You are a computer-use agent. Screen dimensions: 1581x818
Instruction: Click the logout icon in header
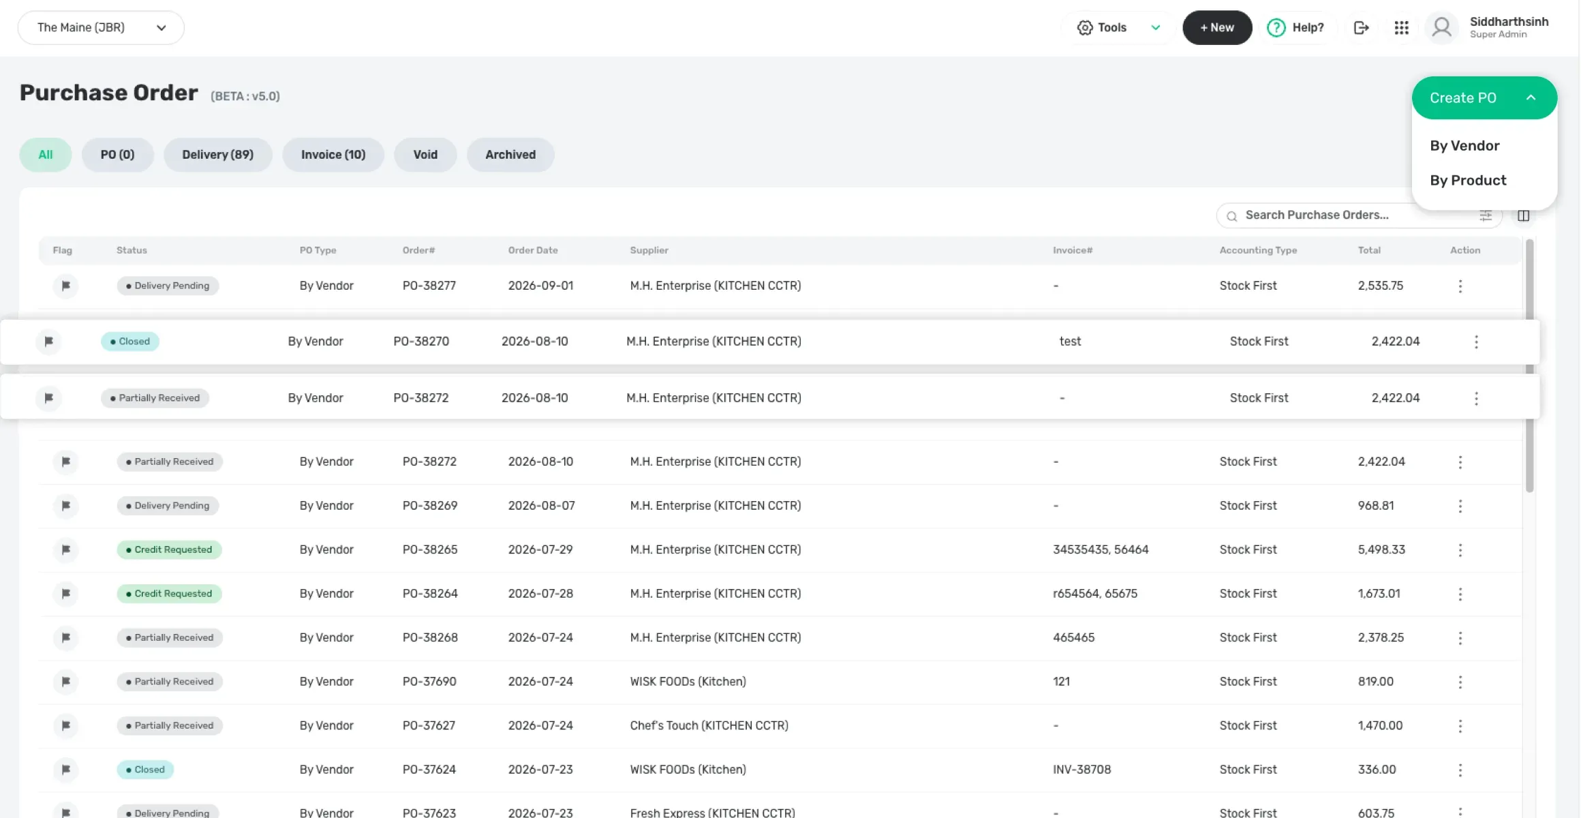click(x=1361, y=27)
